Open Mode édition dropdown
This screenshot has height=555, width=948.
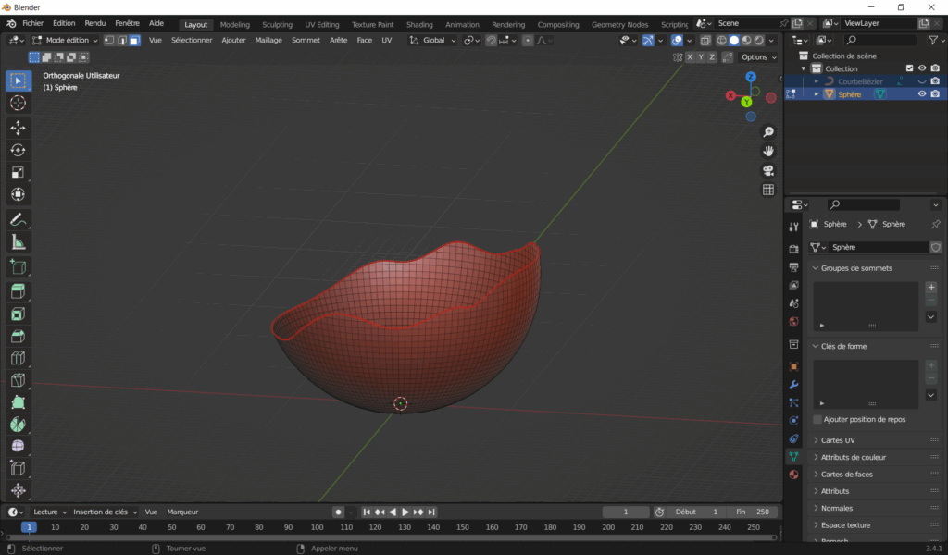tap(65, 41)
